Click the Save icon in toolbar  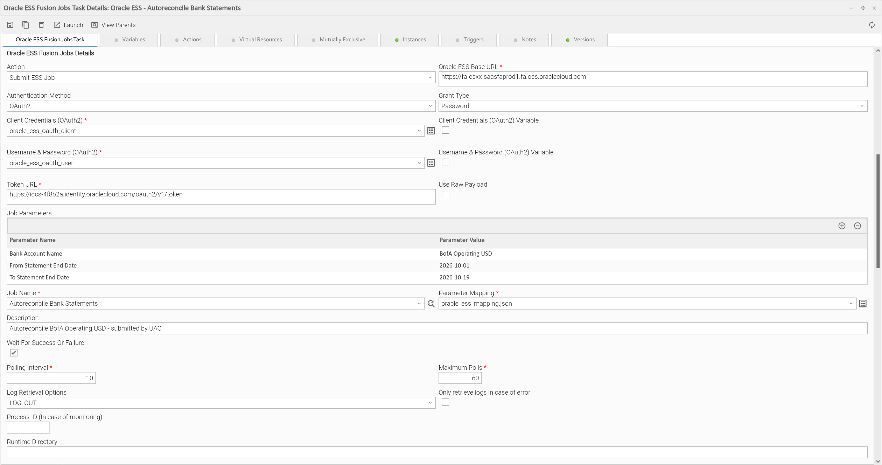[x=10, y=25]
